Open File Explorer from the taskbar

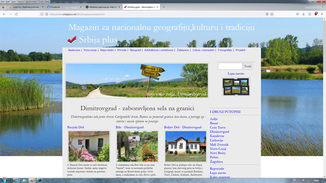click(24, 181)
